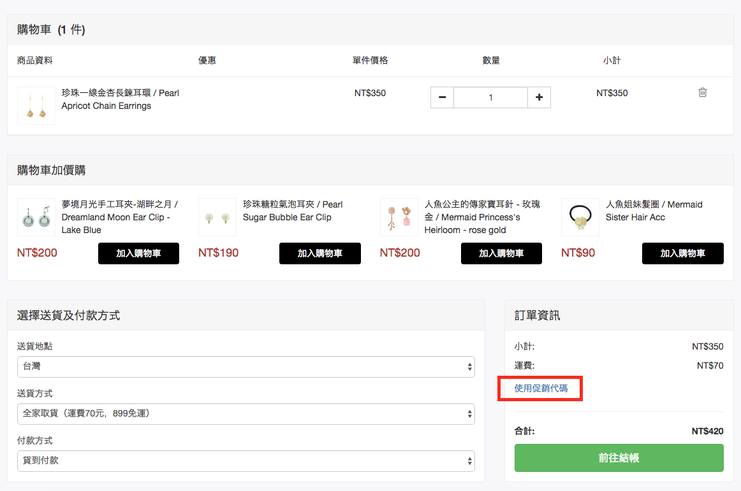Expand the 送貨方式 shipping method dropdown
741x491 pixels.
tap(246, 413)
